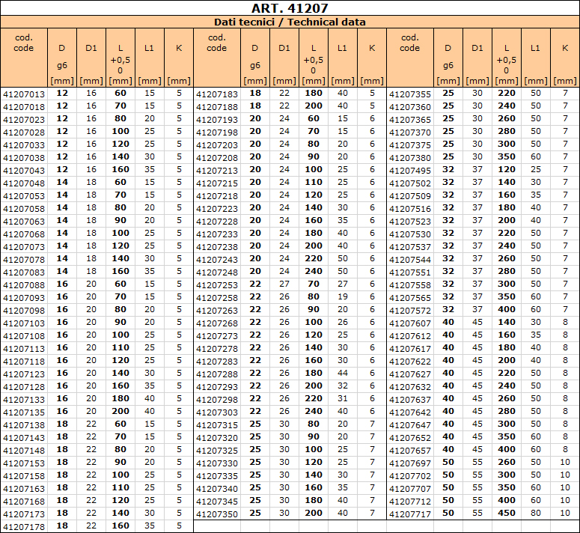Select code cell 41207113
Image resolution: width=580 pixels, height=533 pixels.
[x=24, y=349]
